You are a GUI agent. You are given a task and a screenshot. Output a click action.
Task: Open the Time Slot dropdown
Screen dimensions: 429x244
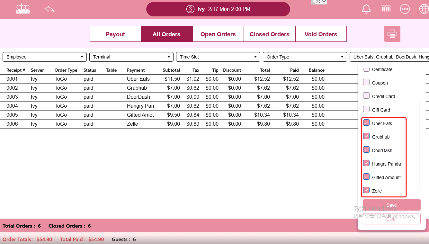pyautogui.click(x=218, y=57)
